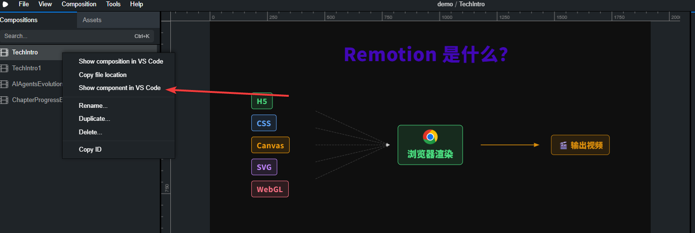Click the film icon beside TechIntro

click(4, 52)
